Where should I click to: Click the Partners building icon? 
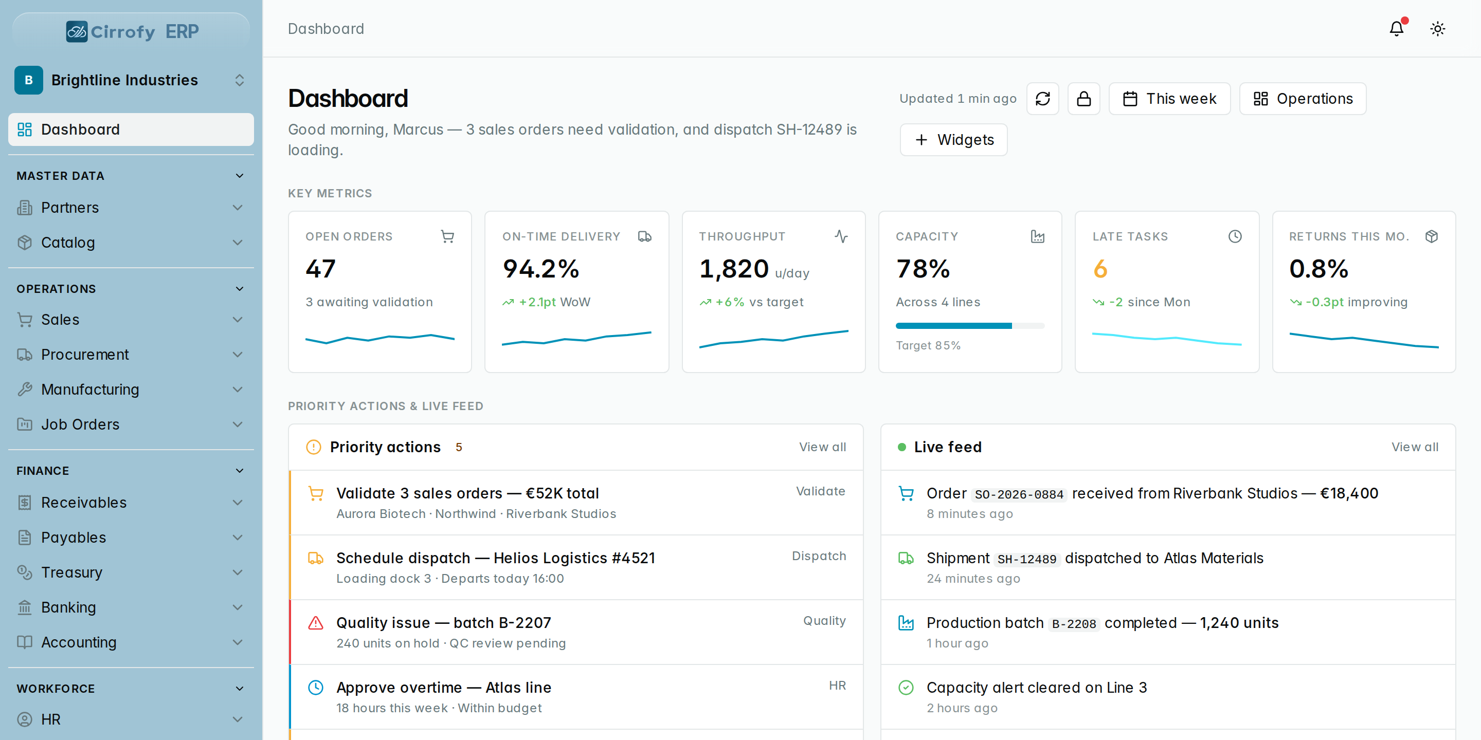pyautogui.click(x=25, y=208)
